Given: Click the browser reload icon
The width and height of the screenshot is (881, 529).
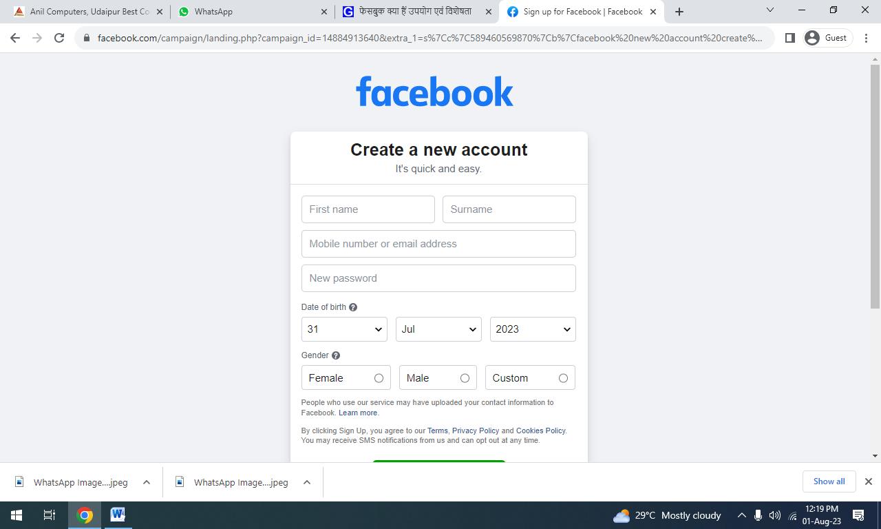Looking at the screenshot, I should coord(59,38).
